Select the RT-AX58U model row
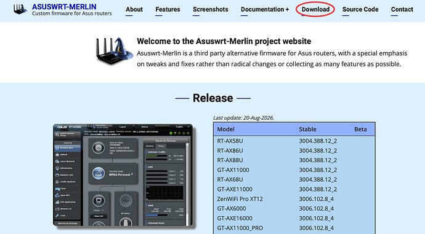Viewport: 425px width, 234px height. tap(294, 141)
